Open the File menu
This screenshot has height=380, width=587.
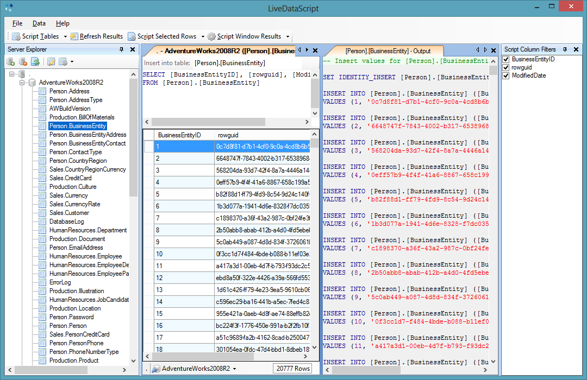[17, 23]
